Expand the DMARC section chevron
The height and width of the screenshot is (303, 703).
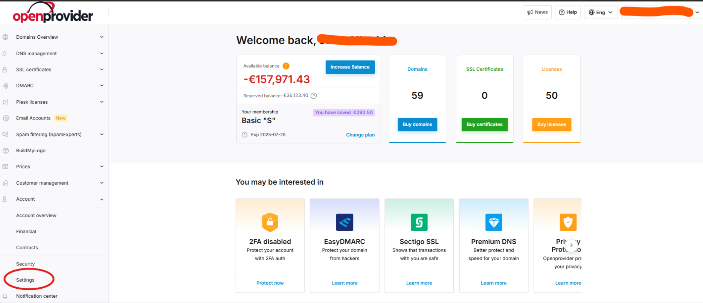click(102, 86)
